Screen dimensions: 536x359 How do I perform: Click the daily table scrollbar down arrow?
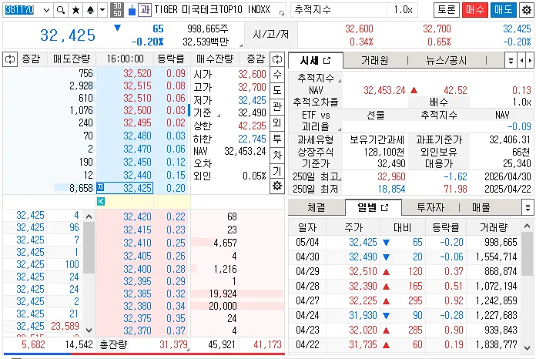coord(527,347)
